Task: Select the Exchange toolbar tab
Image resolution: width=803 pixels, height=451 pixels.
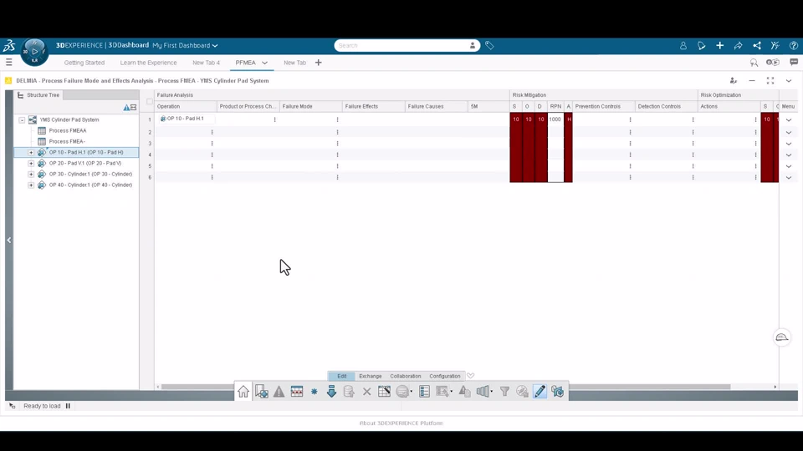Action: 370,376
